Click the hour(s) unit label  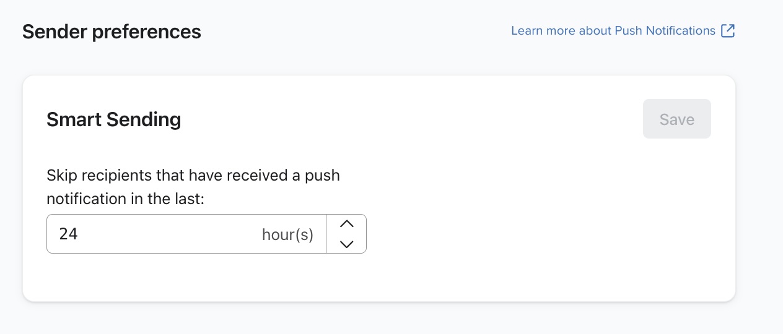(287, 234)
